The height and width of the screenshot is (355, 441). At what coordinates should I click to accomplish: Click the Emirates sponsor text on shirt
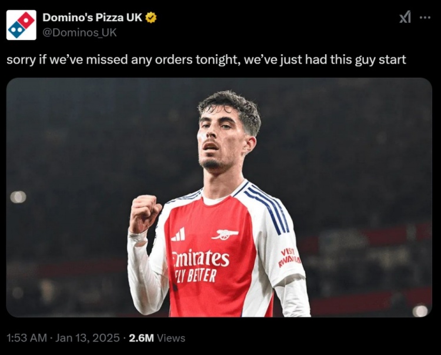[x=201, y=258]
